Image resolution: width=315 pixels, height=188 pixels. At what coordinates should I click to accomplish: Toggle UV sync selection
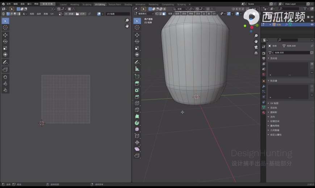click(x=3, y=14)
